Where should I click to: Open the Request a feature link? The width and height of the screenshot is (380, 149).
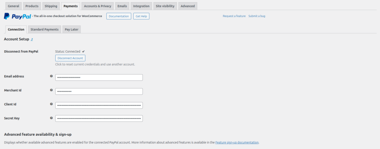coord(234,16)
